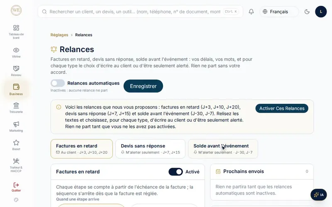Open Traiteur & HACCP utensils icon

pos(16,161)
